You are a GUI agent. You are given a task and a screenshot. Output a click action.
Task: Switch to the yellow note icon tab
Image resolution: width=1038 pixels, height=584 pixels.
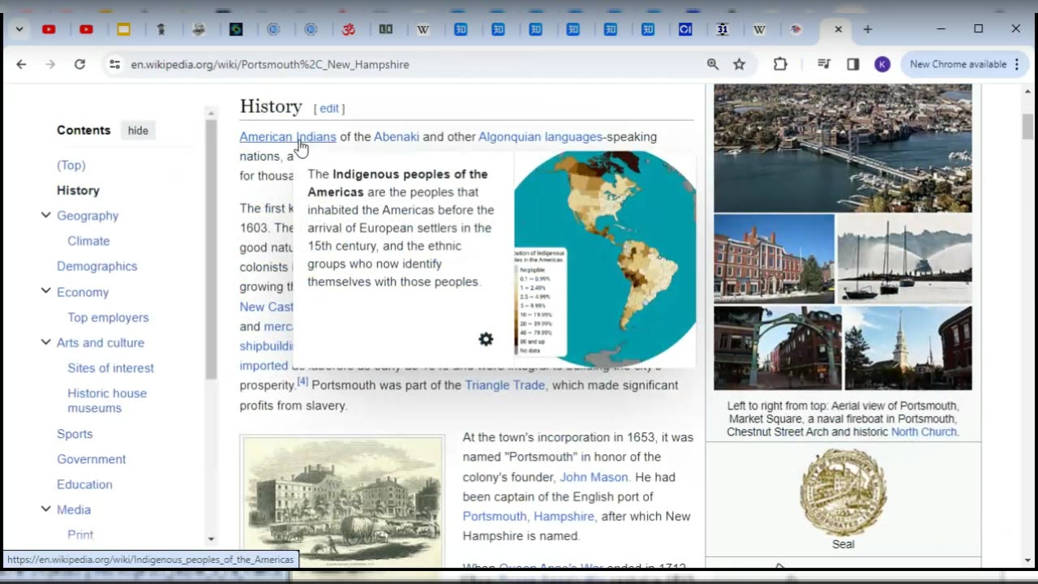pos(123,29)
